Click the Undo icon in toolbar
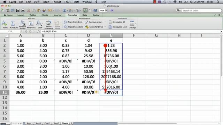Screen dimensions: 223x125 coord(50,10)
